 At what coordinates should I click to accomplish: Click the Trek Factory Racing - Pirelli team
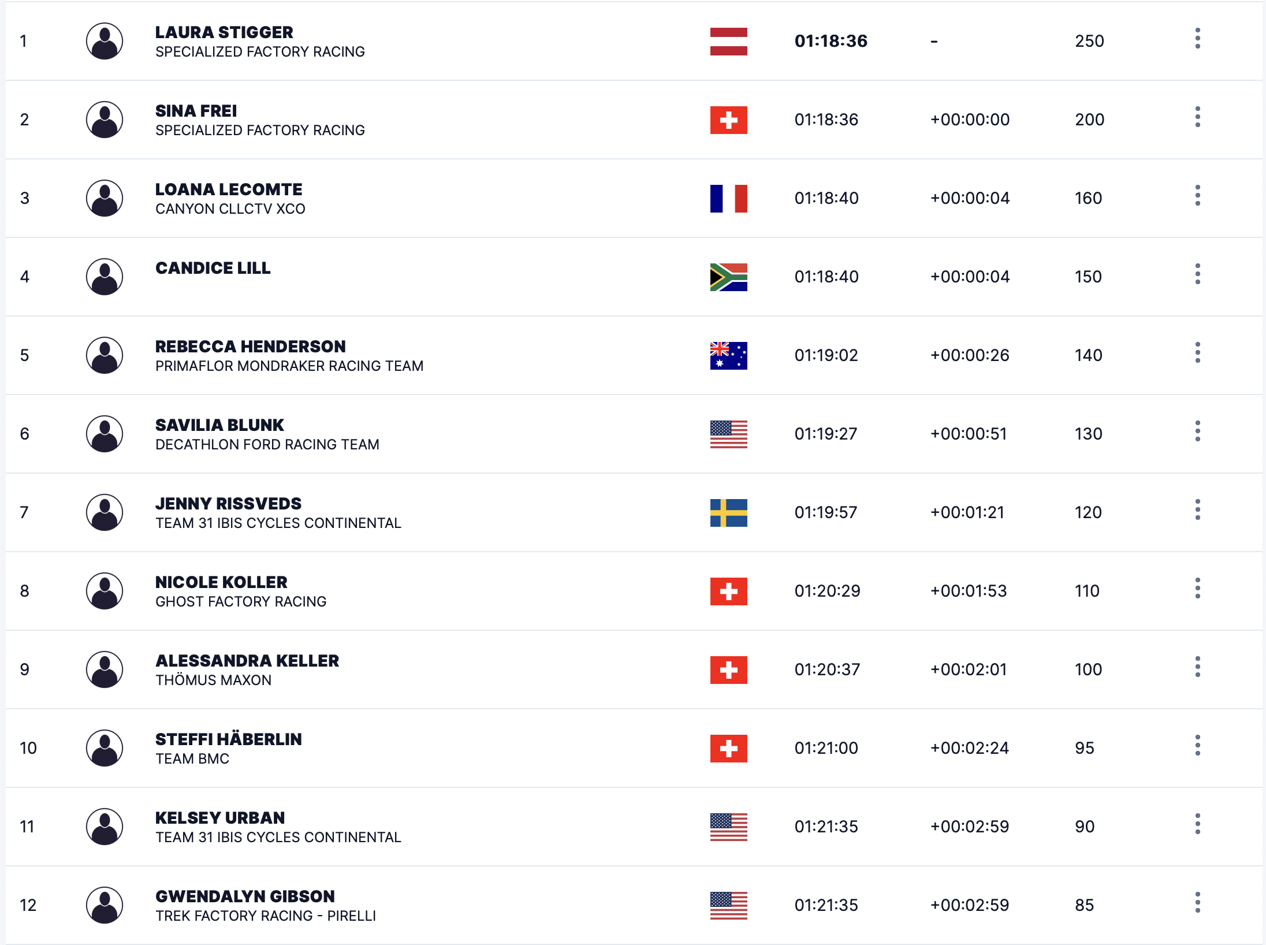click(266, 916)
